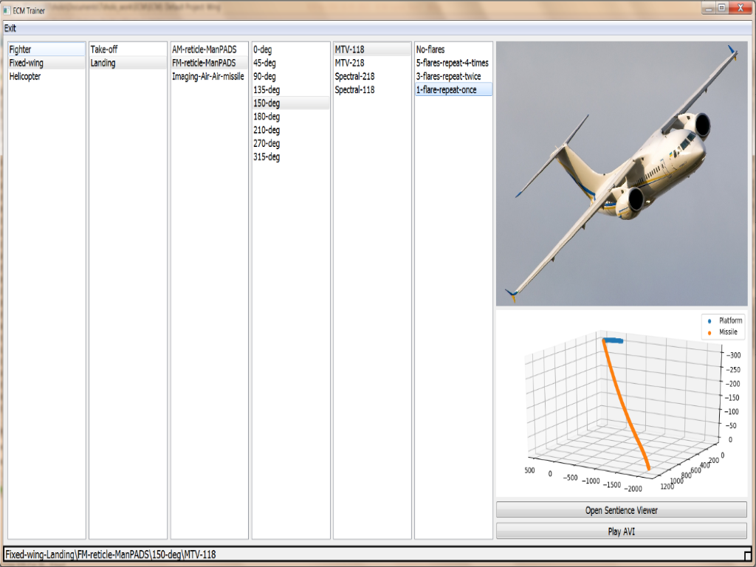Choose Take-off flight phase
756x567 pixels.
pyautogui.click(x=104, y=49)
